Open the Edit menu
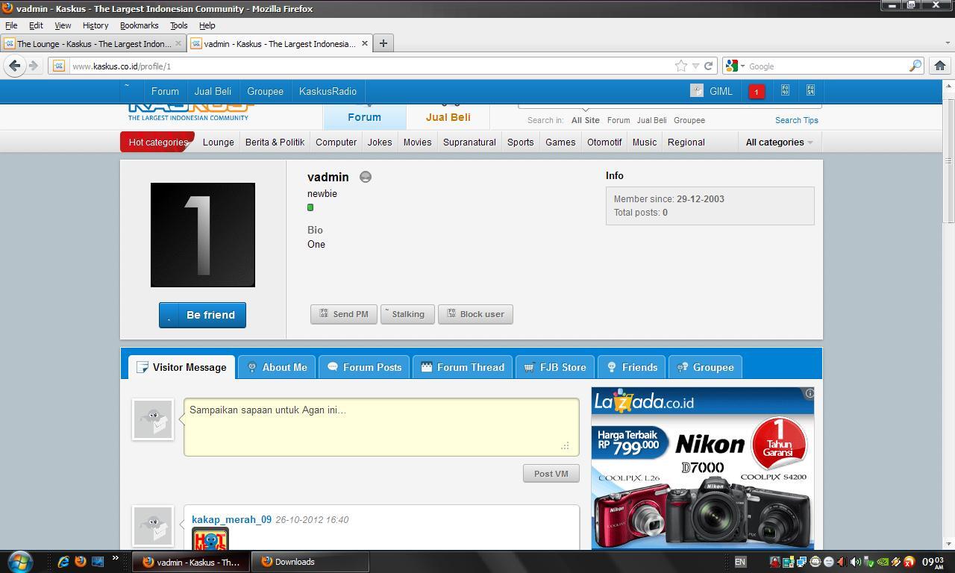The width and height of the screenshot is (955, 573). click(36, 25)
